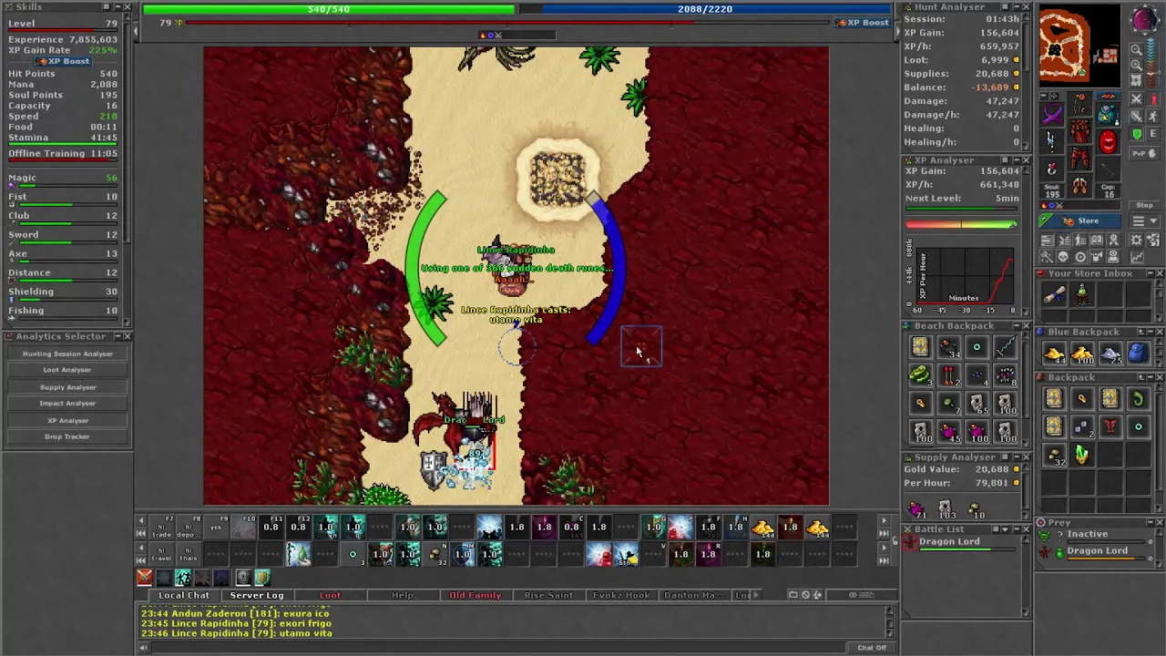The image size is (1166, 656).
Task: Select the green gem item in the Backpack
Action: pyautogui.click(x=1081, y=453)
